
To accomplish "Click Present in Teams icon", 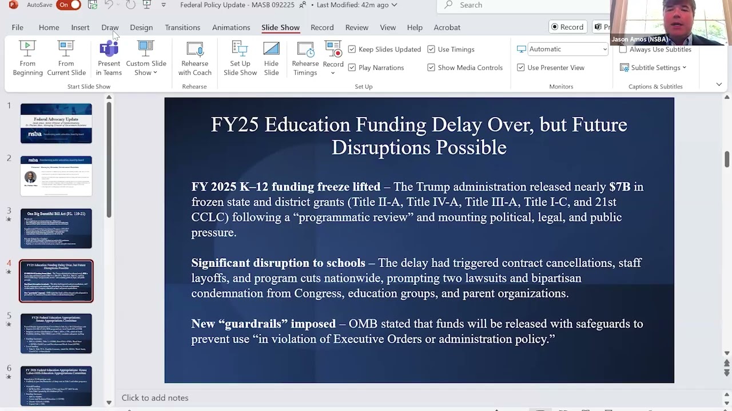I will click(109, 49).
